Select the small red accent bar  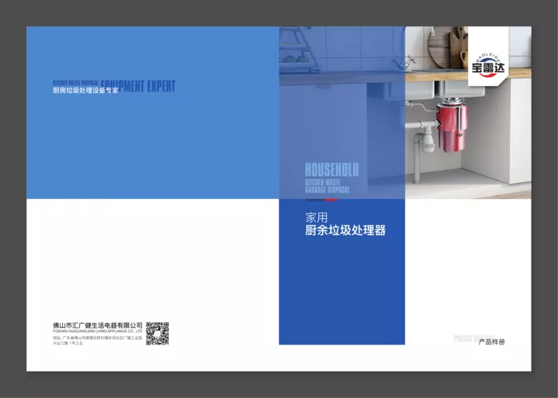331,200
